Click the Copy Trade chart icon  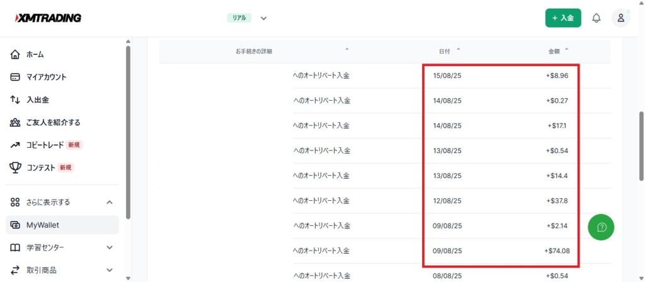(16, 145)
